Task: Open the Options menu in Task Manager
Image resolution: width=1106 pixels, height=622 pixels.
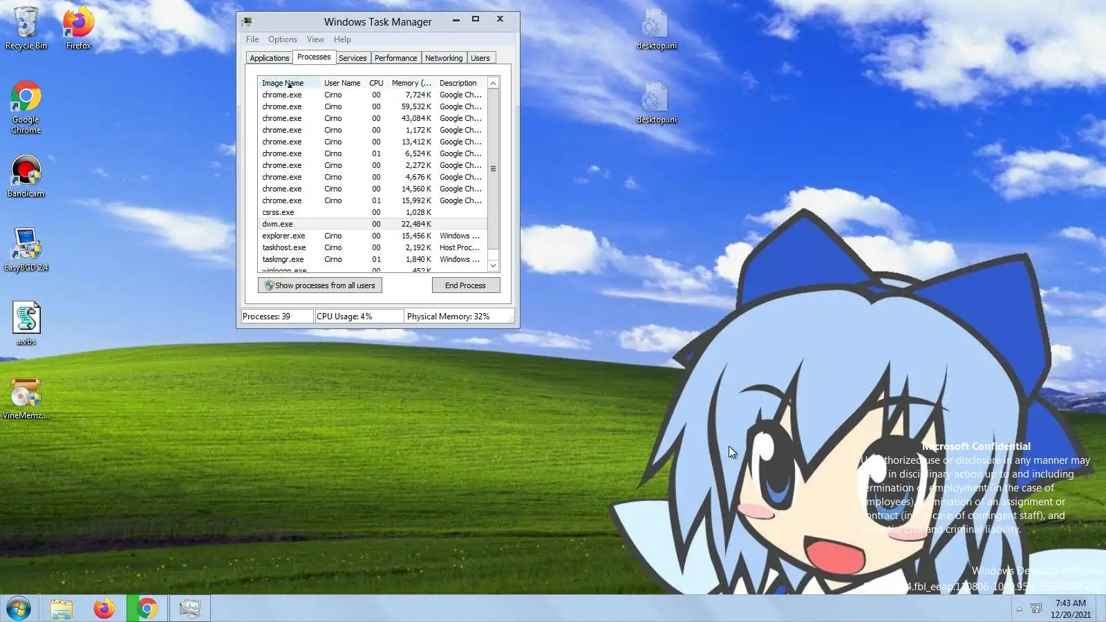Action: [x=283, y=39]
